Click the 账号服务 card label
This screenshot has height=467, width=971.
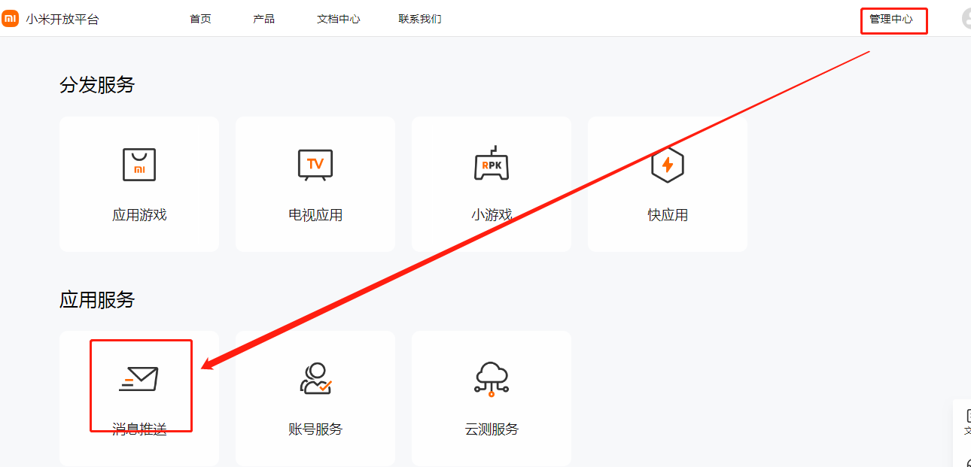[315, 429]
